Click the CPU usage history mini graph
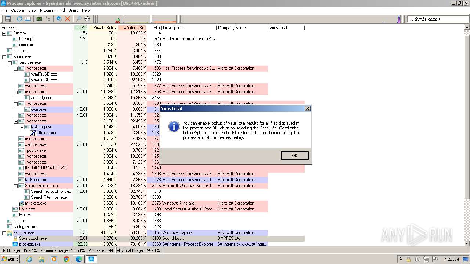 109,19
